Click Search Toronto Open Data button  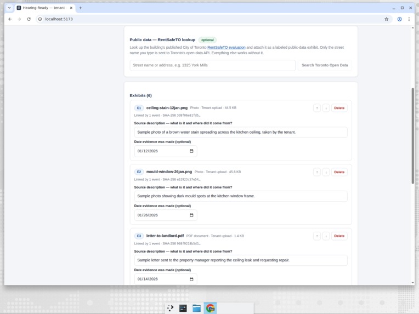tap(325, 65)
